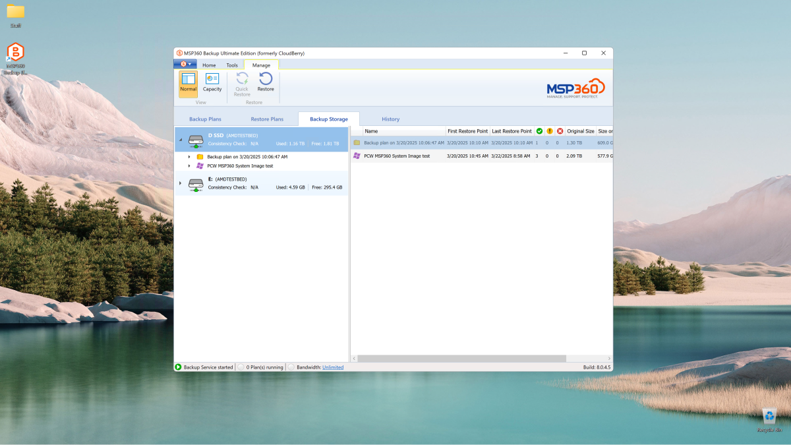
Task: Click the scrollbar left arrow
Action: point(354,359)
